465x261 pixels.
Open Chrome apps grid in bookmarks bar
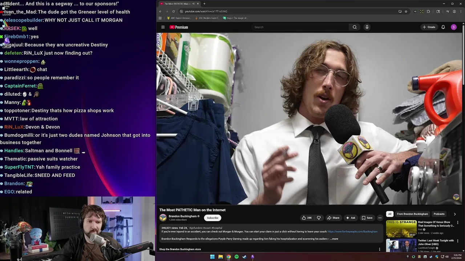pos(160,18)
